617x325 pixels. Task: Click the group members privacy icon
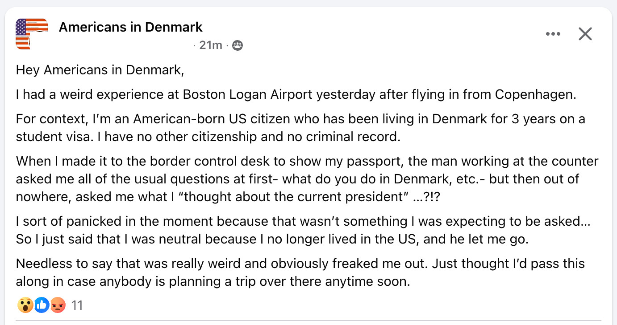point(238,45)
